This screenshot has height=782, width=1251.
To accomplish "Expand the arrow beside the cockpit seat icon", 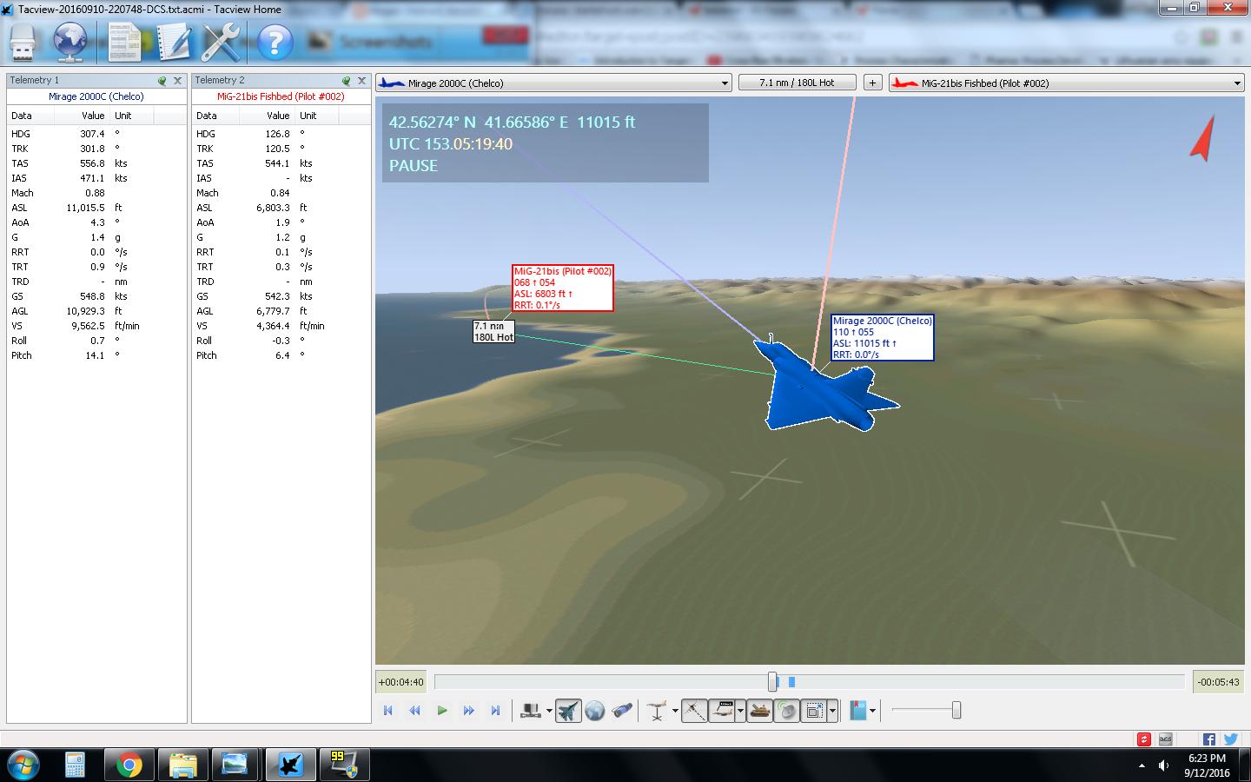I will pos(549,712).
